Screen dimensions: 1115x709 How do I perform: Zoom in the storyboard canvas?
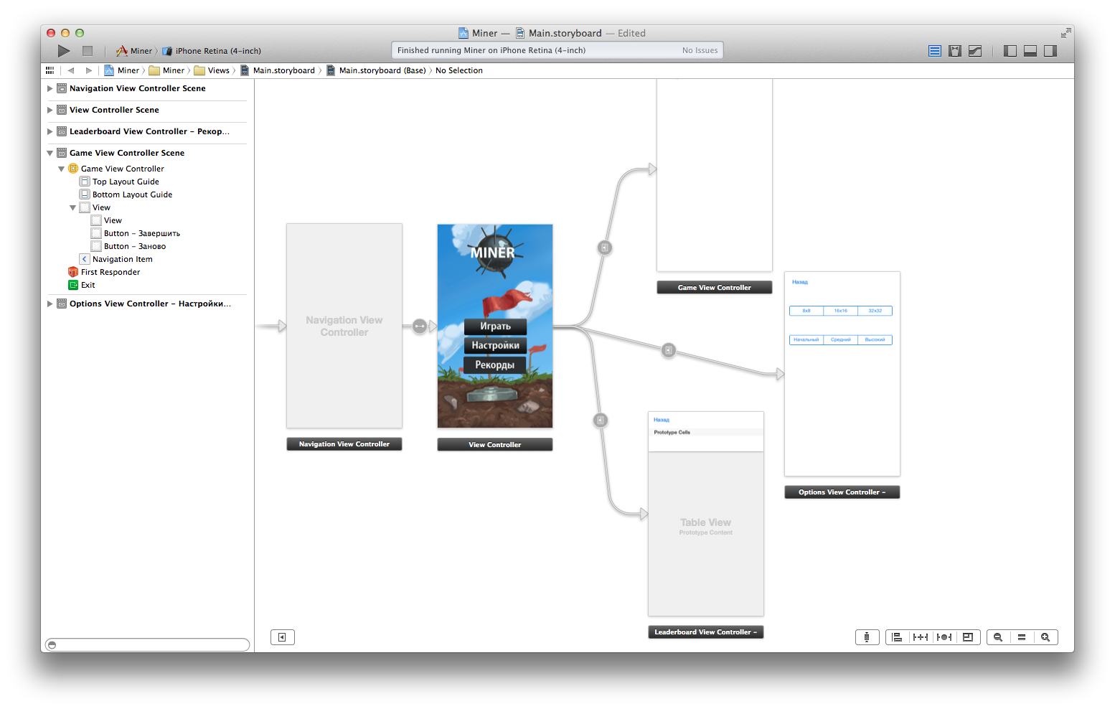pos(1045,637)
